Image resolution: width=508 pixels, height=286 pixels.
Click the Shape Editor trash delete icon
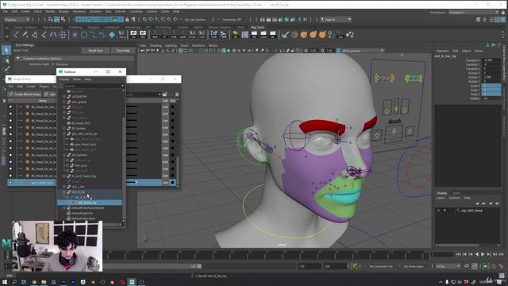pos(176,95)
